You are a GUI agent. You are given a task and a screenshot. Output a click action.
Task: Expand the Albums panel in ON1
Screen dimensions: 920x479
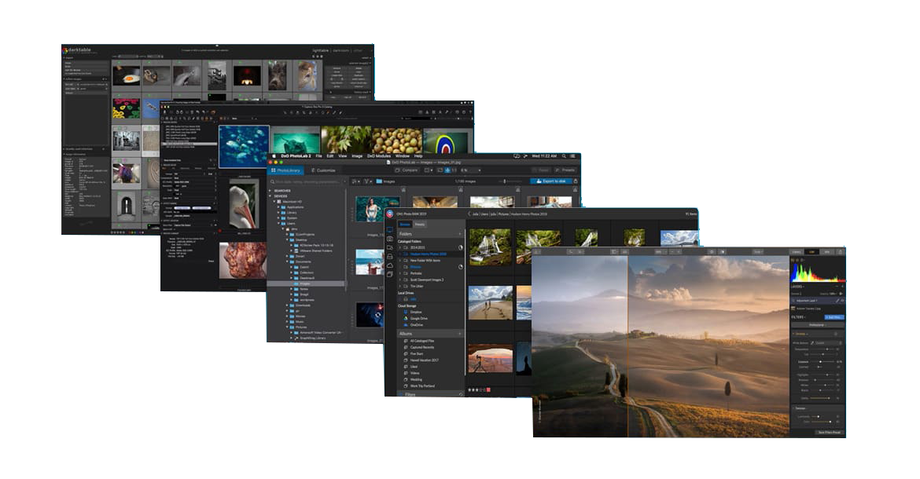click(x=458, y=334)
